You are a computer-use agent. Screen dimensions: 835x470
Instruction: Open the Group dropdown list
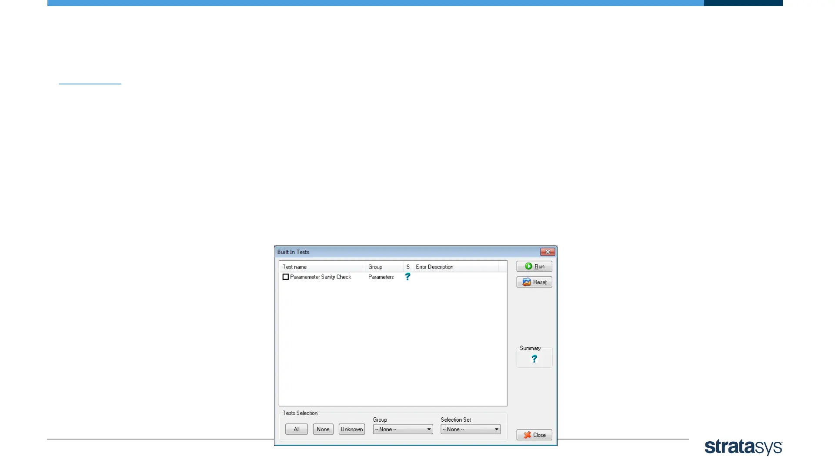[403, 430]
